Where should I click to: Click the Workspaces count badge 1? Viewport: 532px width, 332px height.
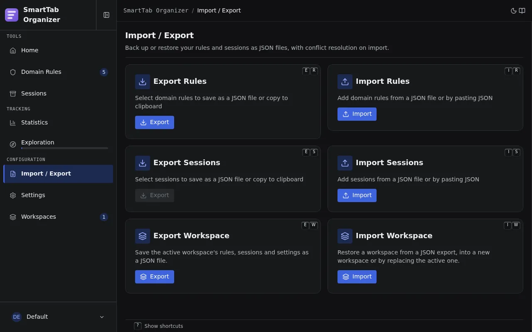click(104, 217)
